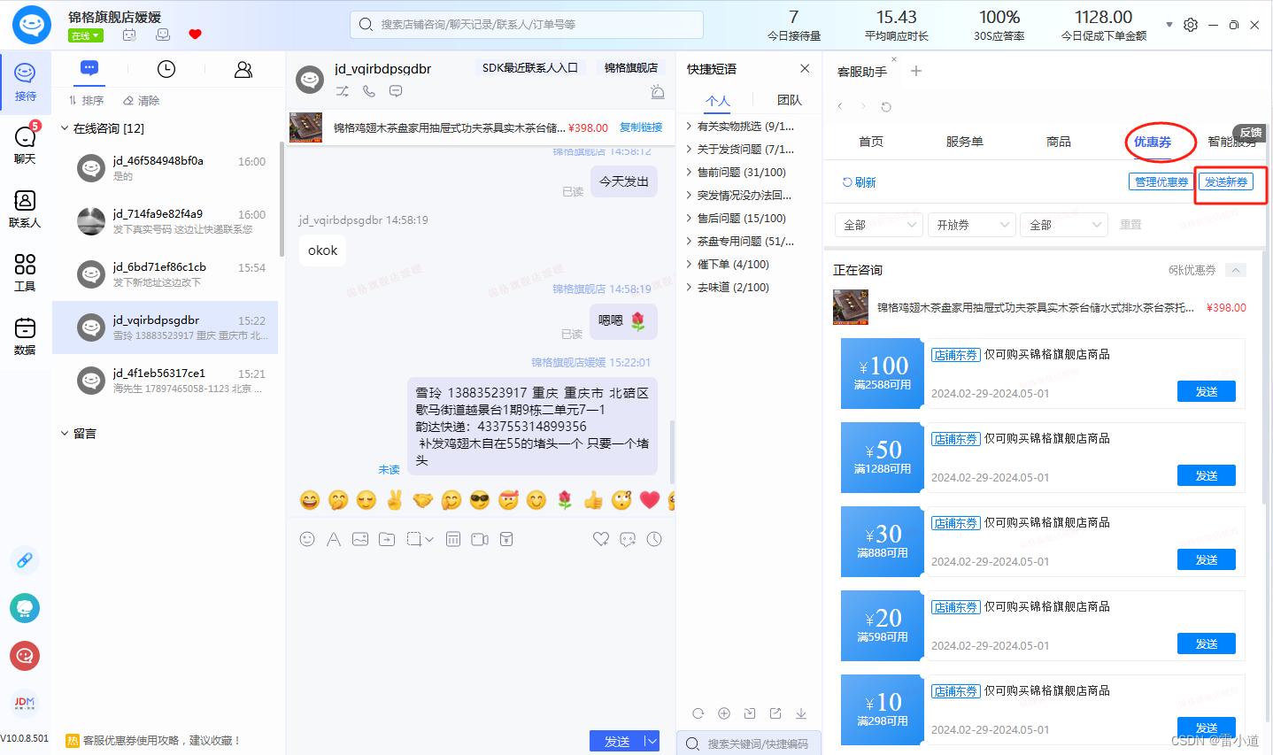Image resolution: width=1273 pixels, height=755 pixels.
Task: Switch to the chat conversations list tab
Action: click(89, 68)
